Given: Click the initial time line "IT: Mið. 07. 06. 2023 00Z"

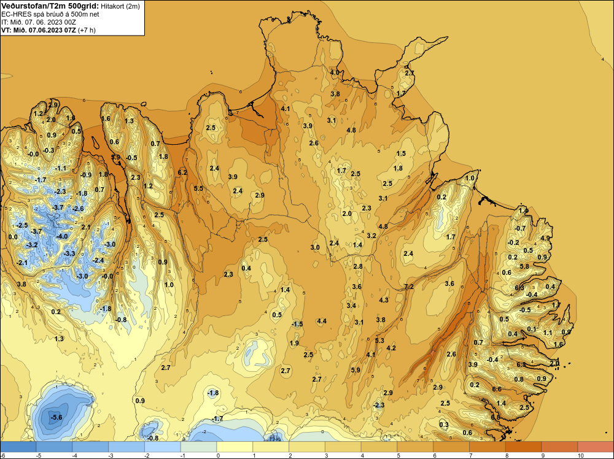Looking at the screenshot, I should (x=39, y=22).
